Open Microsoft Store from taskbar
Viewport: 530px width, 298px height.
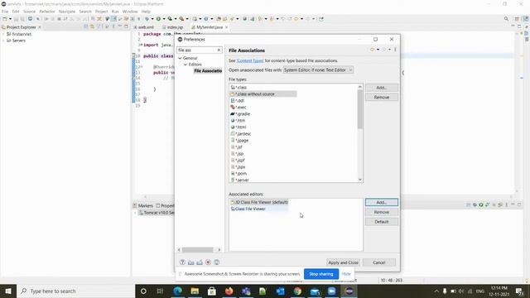pos(212,291)
